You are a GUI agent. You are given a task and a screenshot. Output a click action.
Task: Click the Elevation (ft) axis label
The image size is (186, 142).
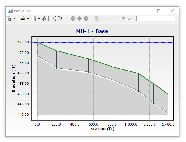click(x=13, y=79)
